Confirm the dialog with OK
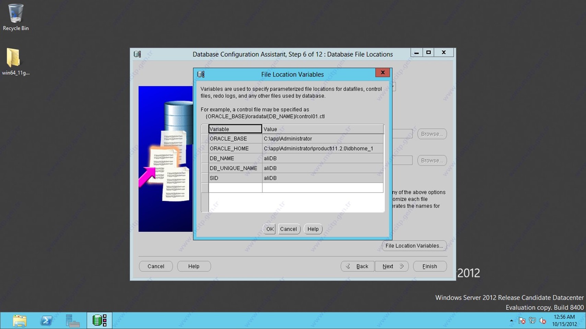 [x=270, y=229]
